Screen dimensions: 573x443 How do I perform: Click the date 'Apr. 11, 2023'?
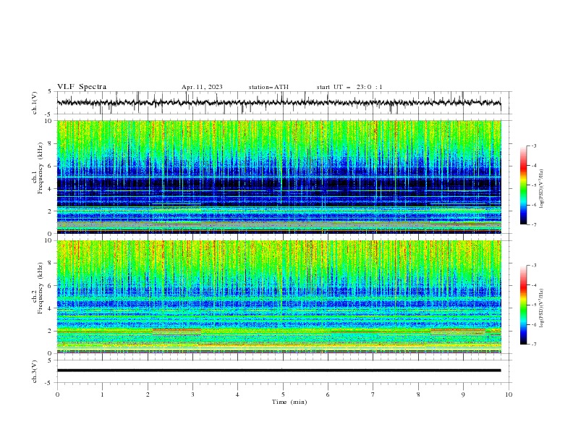click(202, 87)
